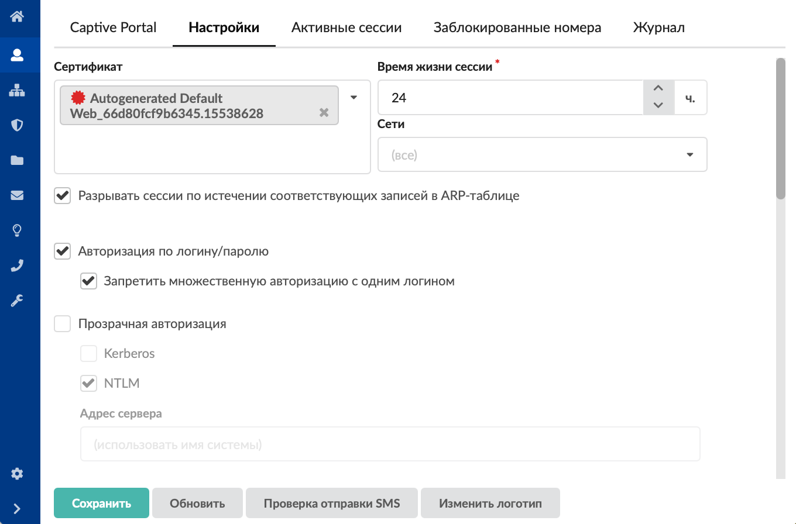Open the wrench tools sidebar icon
796x524 pixels.
[17, 301]
